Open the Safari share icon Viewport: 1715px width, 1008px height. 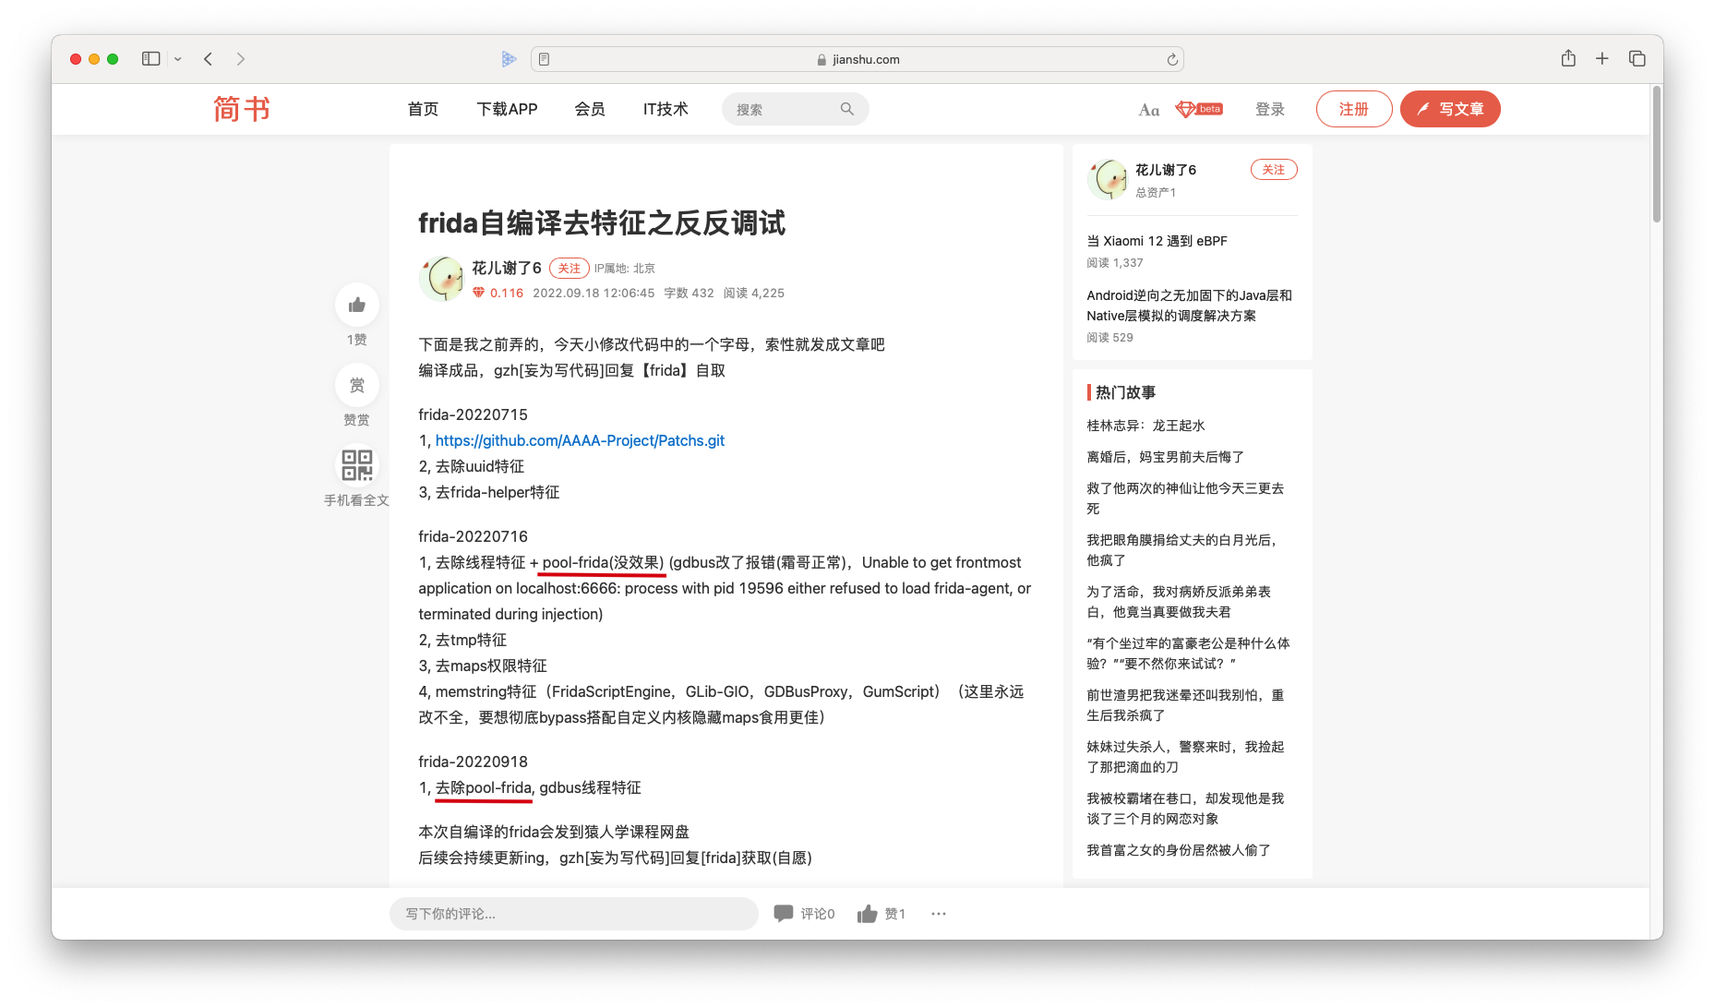(x=1568, y=58)
